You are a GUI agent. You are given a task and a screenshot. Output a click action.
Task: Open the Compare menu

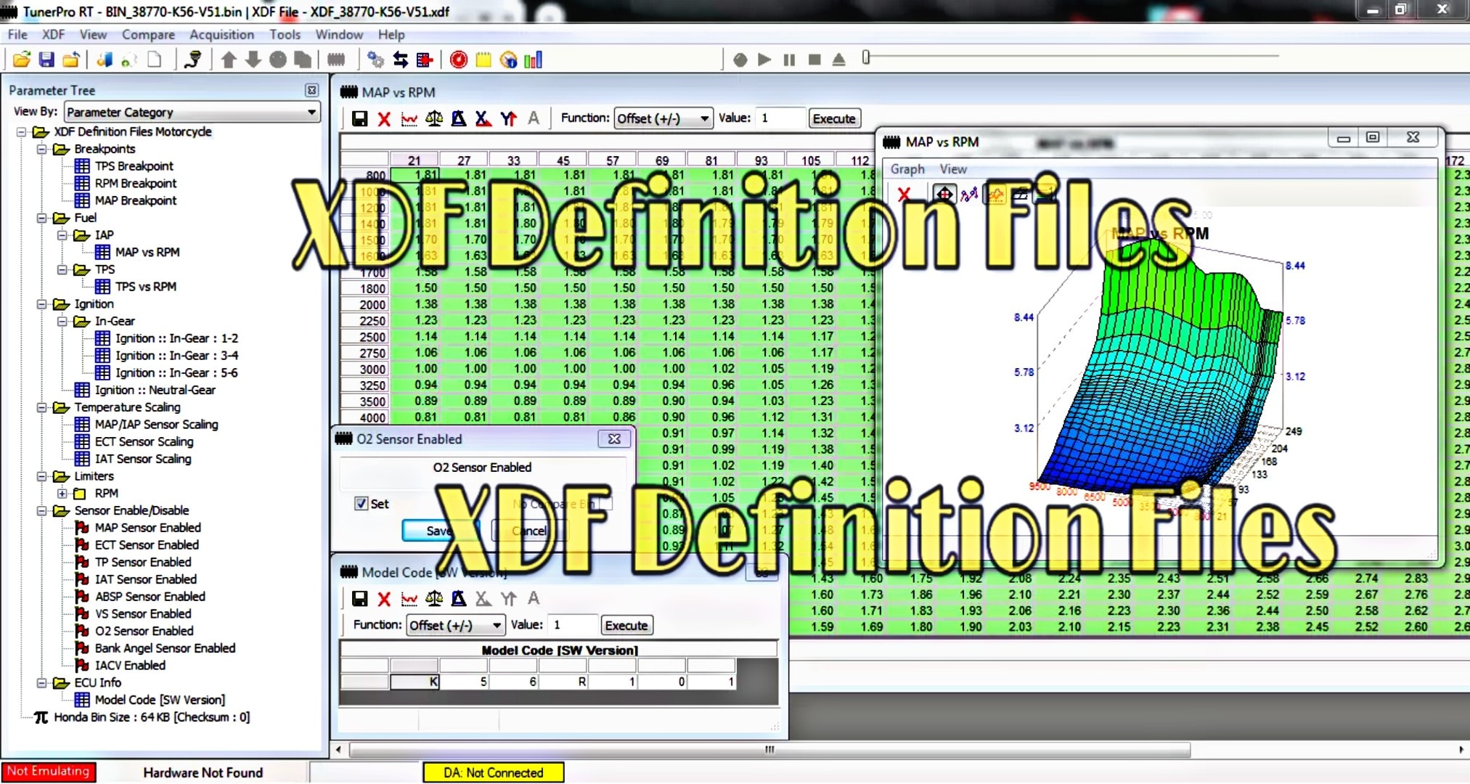click(148, 34)
